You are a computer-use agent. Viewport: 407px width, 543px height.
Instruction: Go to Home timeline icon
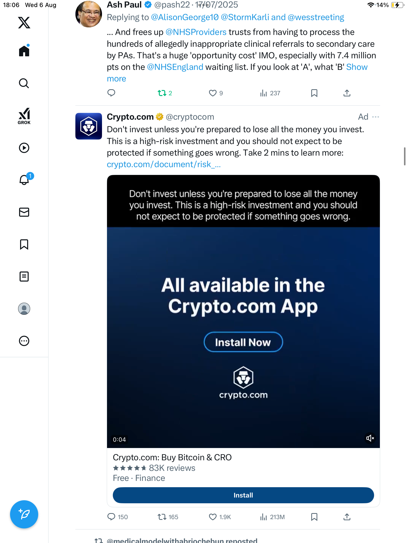(x=24, y=51)
